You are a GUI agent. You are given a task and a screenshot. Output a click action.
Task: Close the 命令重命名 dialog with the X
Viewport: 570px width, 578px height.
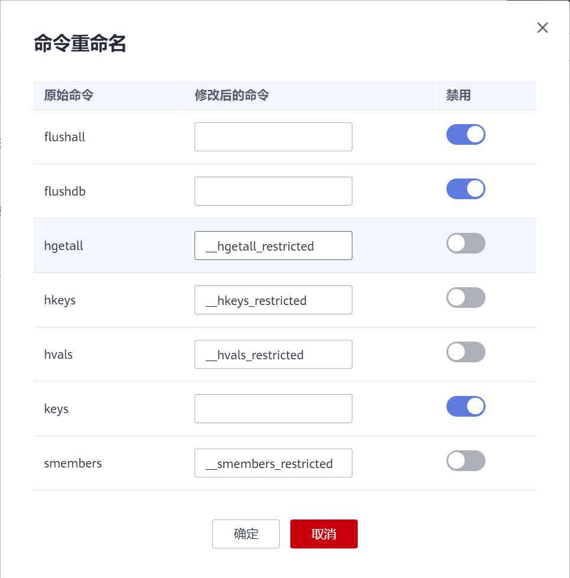(x=542, y=27)
